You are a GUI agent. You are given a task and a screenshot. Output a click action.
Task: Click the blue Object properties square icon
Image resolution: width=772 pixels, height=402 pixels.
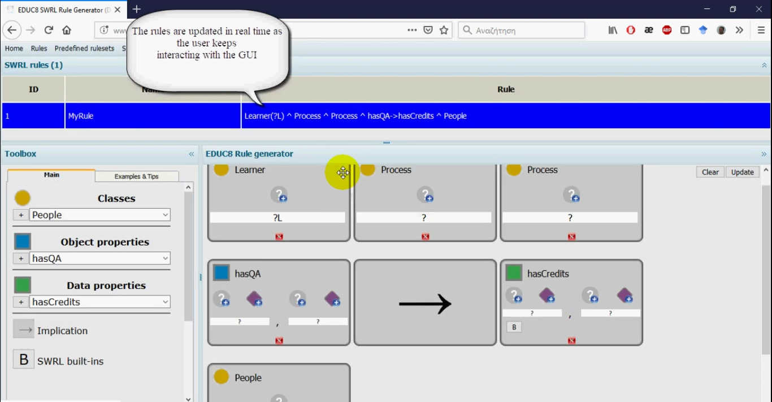coord(23,241)
